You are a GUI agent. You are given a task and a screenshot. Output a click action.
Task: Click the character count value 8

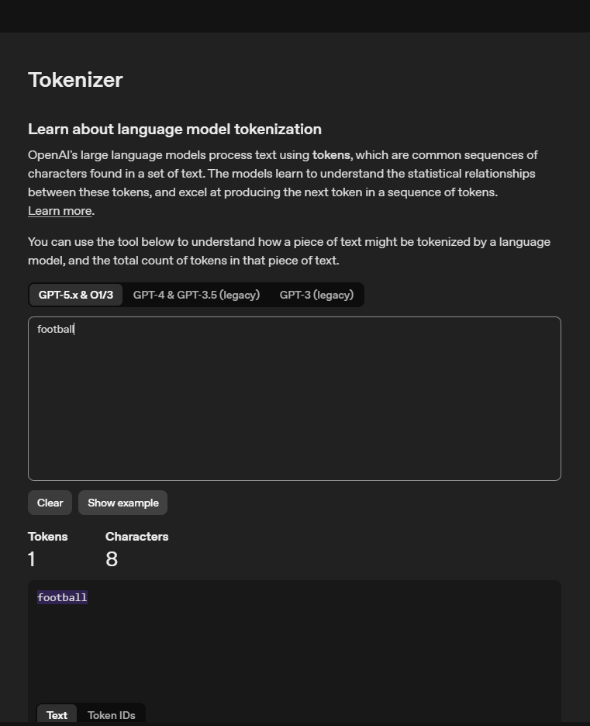point(112,559)
